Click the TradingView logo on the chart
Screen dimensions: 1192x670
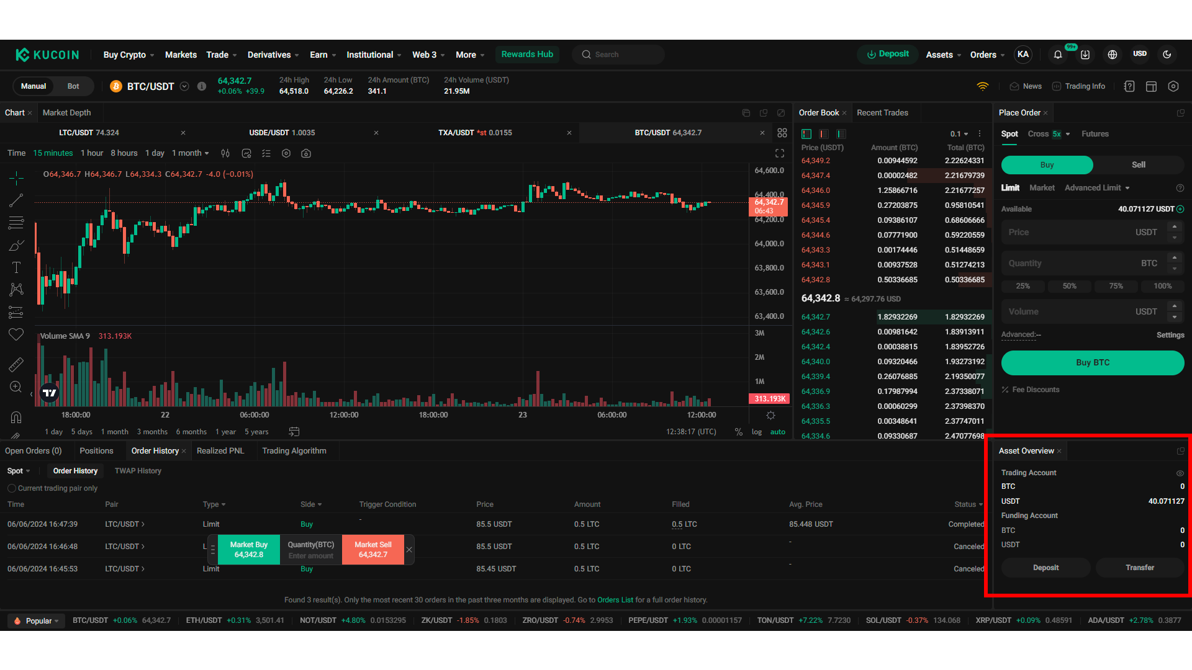[50, 393]
